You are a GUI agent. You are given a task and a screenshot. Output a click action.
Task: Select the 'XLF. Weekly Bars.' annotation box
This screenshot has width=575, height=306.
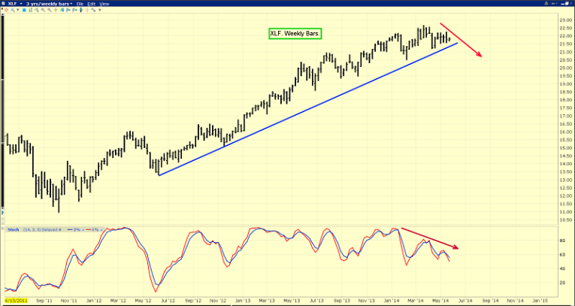point(295,34)
